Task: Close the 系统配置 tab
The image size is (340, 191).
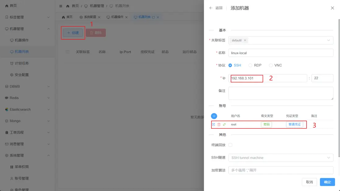Action: pyautogui.click(x=99, y=17)
